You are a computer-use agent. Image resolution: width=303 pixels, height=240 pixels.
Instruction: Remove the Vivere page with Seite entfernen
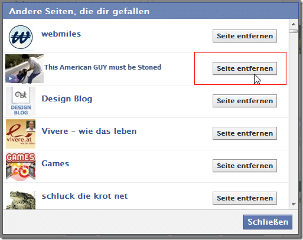pos(245,133)
